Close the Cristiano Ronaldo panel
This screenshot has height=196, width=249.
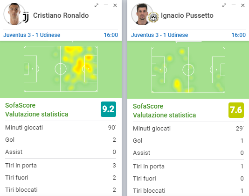pos(115,5)
